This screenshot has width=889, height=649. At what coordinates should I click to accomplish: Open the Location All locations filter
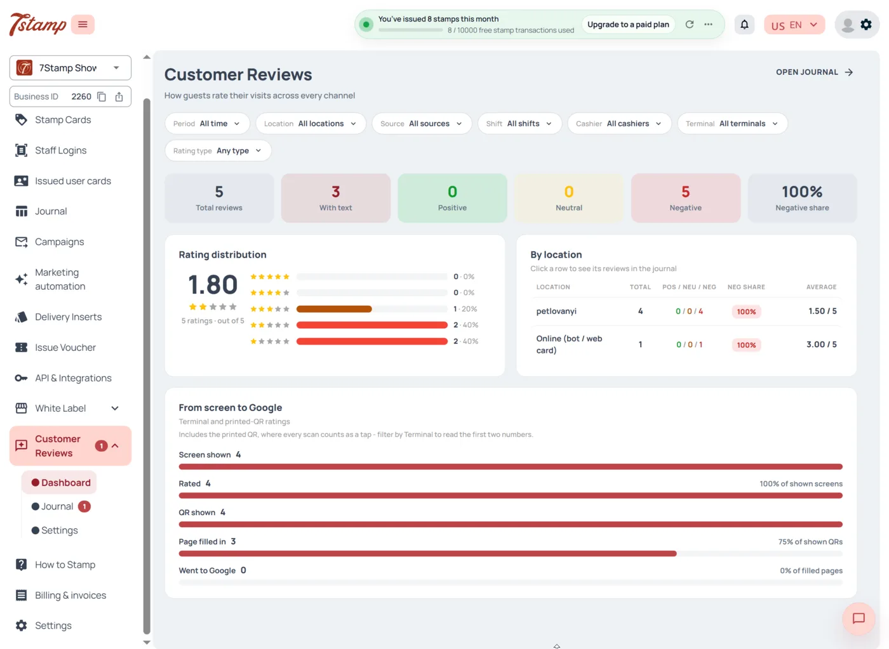pyautogui.click(x=311, y=124)
